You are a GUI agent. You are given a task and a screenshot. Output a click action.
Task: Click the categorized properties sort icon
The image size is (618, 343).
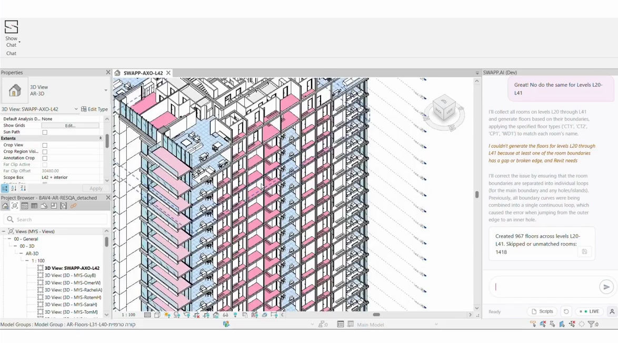pyautogui.click(x=5, y=189)
